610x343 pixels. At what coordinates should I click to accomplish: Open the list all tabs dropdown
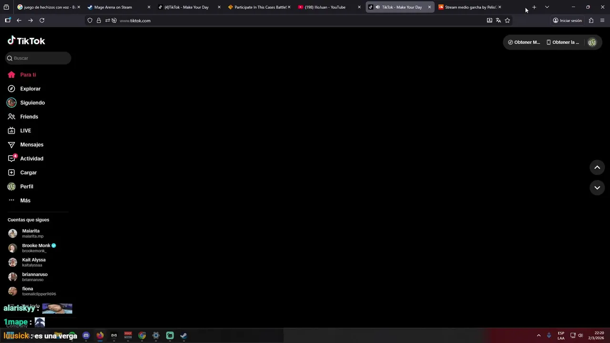point(547,7)
